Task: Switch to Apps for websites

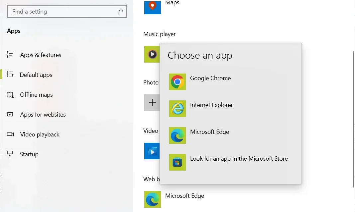Action: tap(43, 114)
